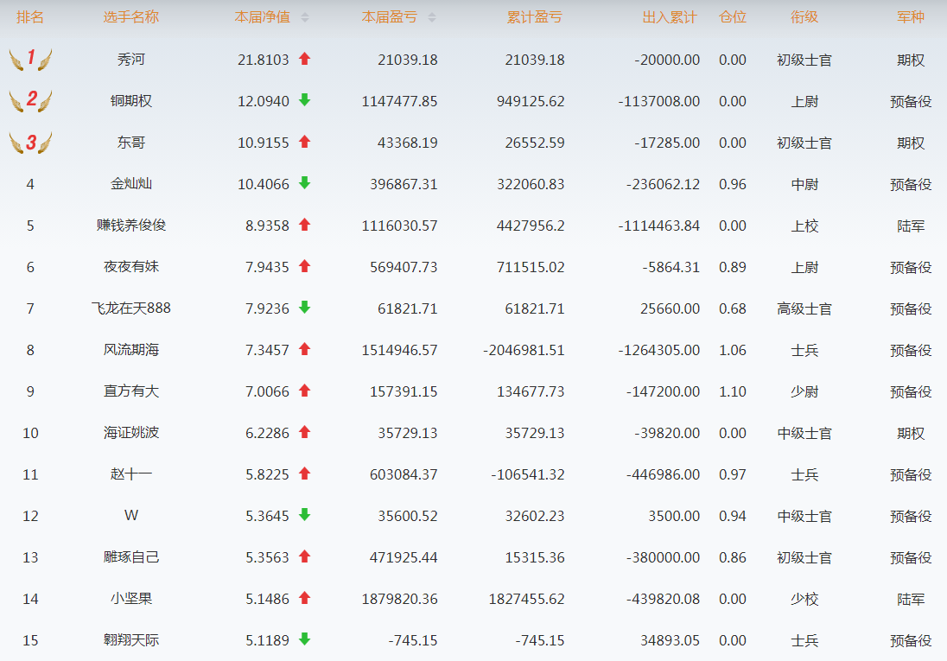
Task: Click cumulative value 4427956.2
Action: tap(531, 226)
